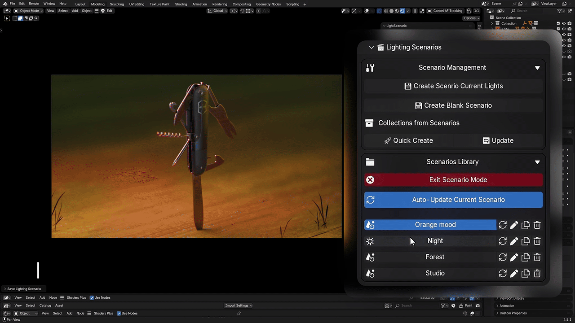Click the lock icon next to Cancel AF Tracking

point(469,11)
